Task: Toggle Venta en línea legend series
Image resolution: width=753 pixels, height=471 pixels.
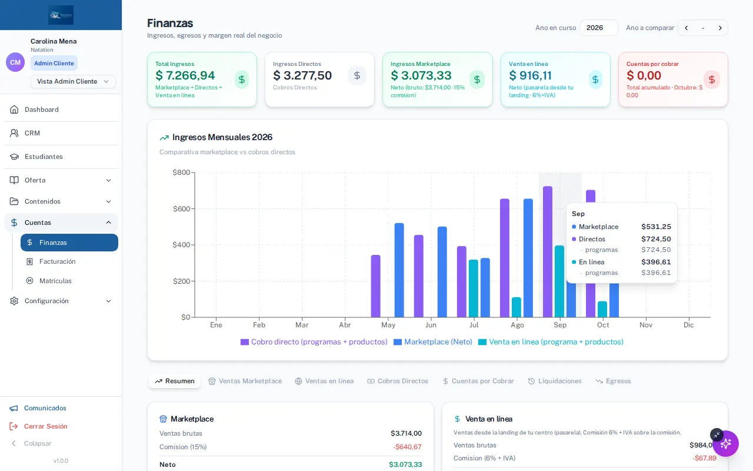Action: coord(551,342)
